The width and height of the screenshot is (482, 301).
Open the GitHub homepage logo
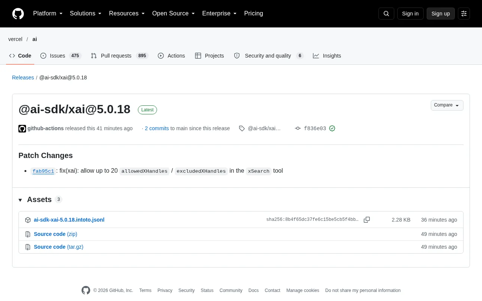[18, 14]
